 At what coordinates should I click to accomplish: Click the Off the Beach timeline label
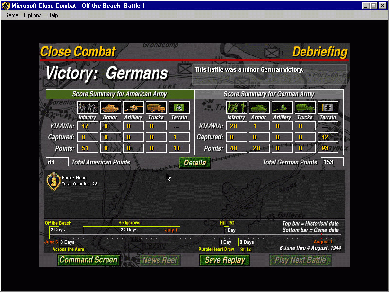[x=58, y=223]
